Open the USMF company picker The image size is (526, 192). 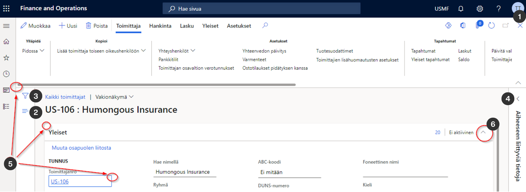coord(442,9)
